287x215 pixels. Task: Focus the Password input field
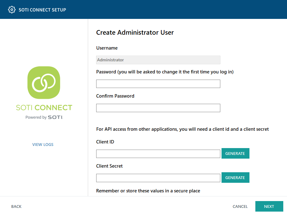[158, 84]
